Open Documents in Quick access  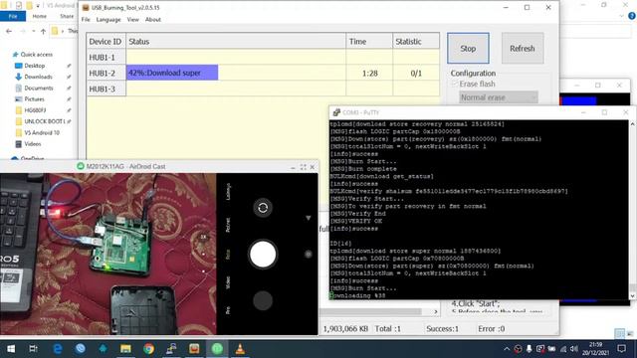pos(38,89)
